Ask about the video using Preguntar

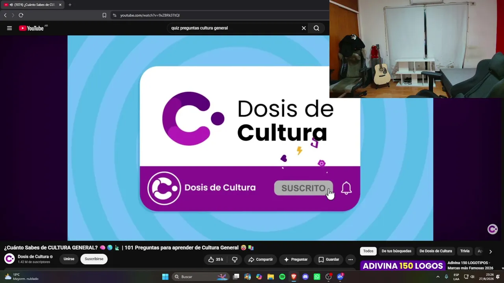(x=296, y=259)
